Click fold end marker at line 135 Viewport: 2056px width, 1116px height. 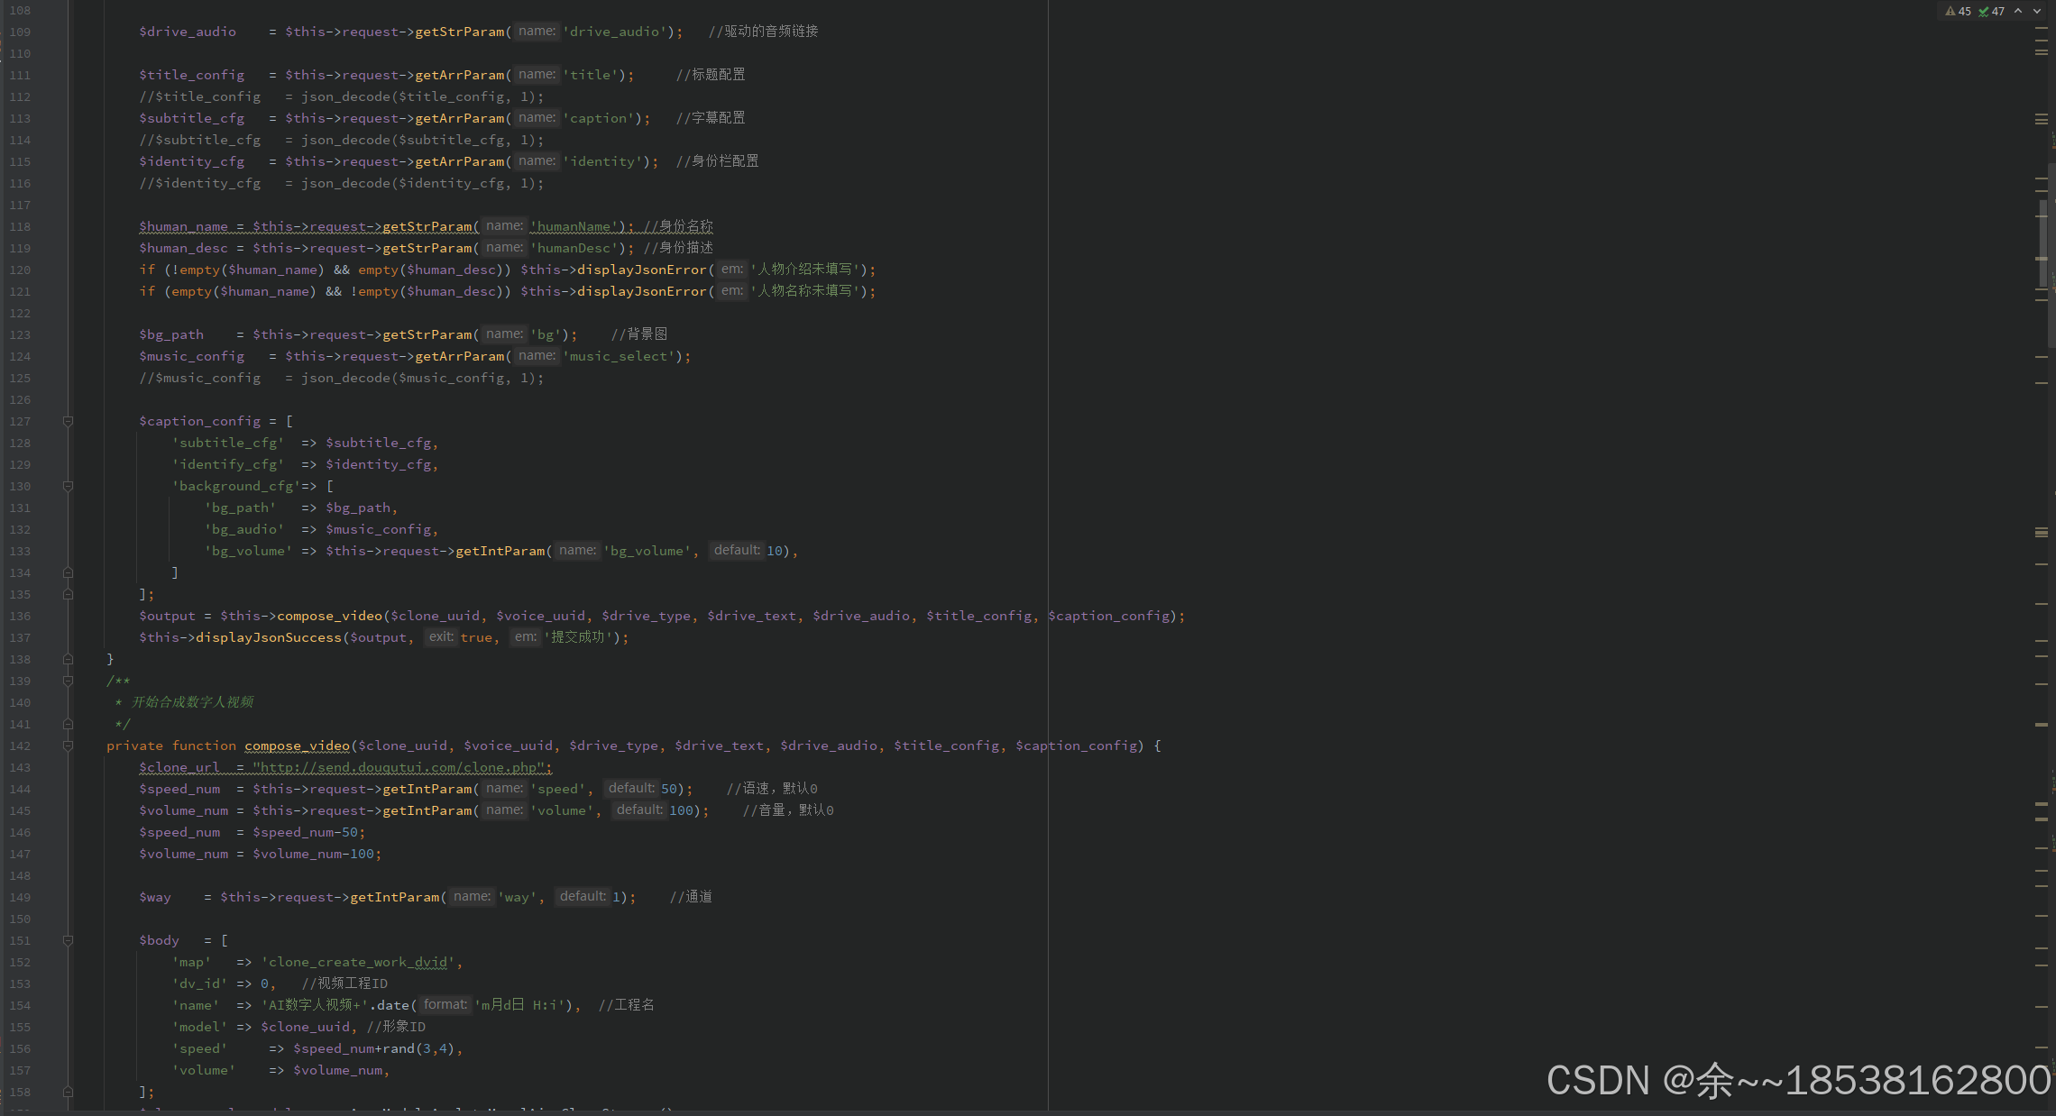click(x=68, y=594)
